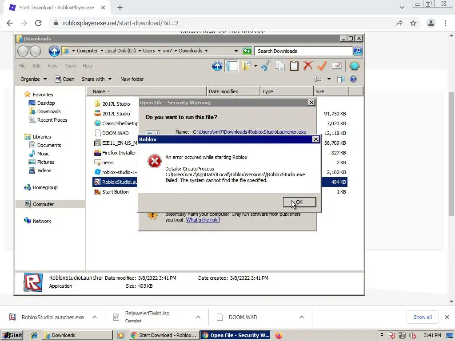
Task: Expand the dropdown arrow after Downloads breadcrumb
Action: (x=206, y=51)
